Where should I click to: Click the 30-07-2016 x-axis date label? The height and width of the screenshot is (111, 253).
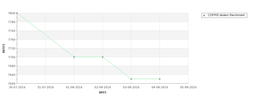17,87
